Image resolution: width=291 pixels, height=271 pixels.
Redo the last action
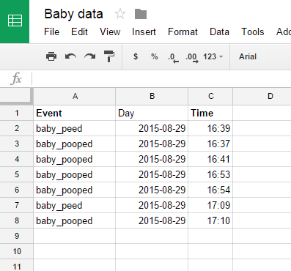pyautogui.click(x=90, y=56)
